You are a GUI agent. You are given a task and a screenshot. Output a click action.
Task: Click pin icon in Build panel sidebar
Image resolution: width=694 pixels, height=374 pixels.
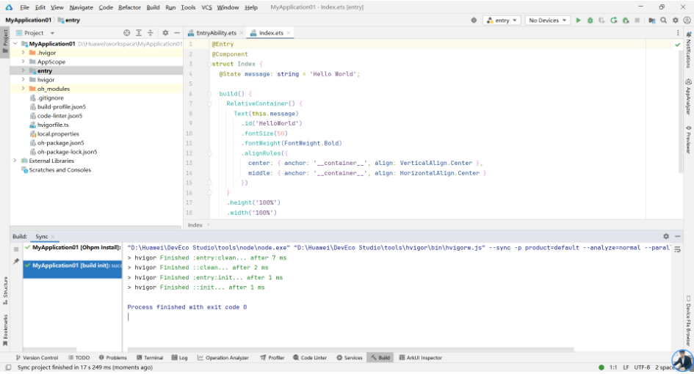pos(16,261)
